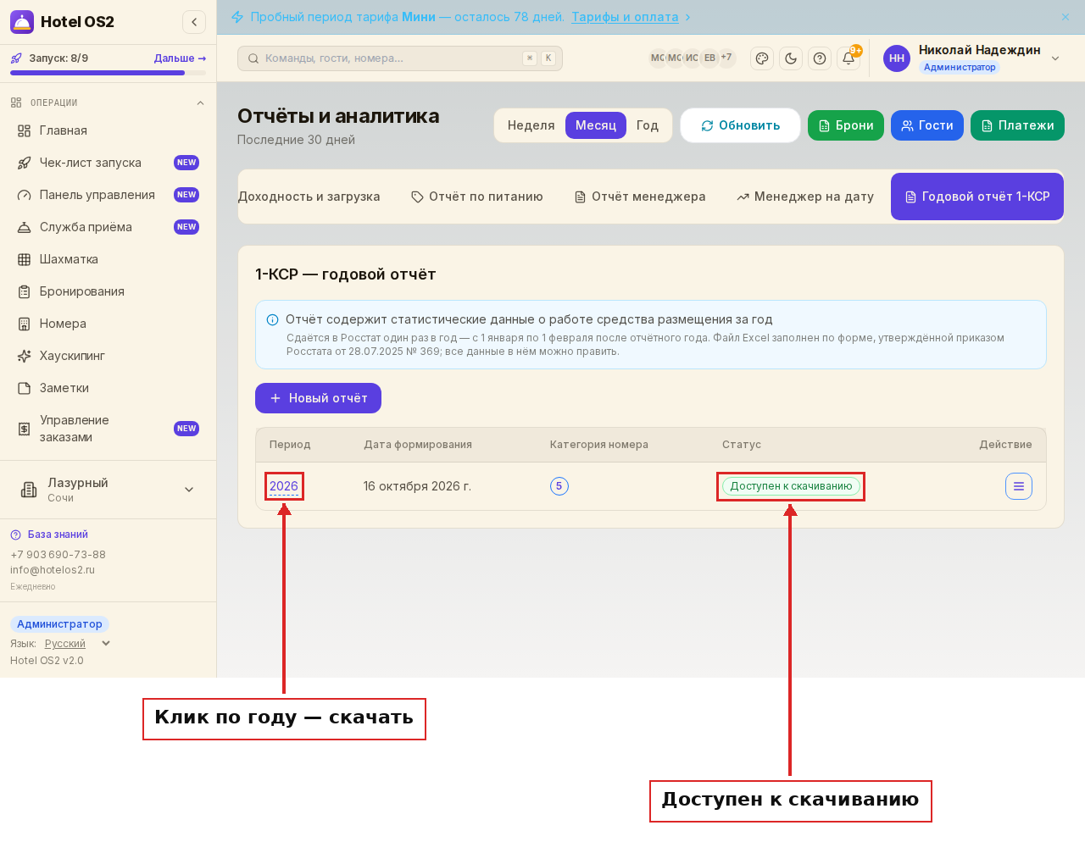Switch to Доходность и загрузка tab

(x=309, y=197)
